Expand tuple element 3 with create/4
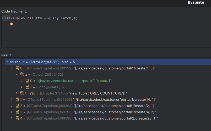 point(12,112)
